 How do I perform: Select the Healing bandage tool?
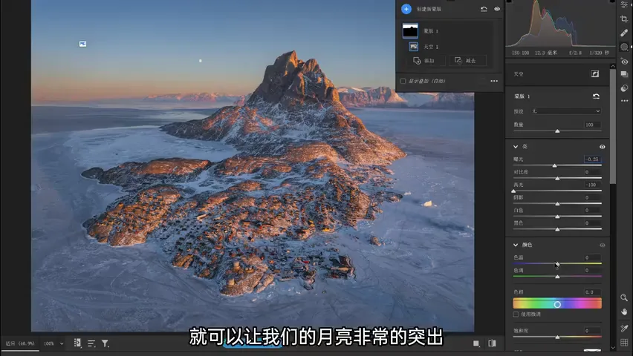tap(624, 33)
